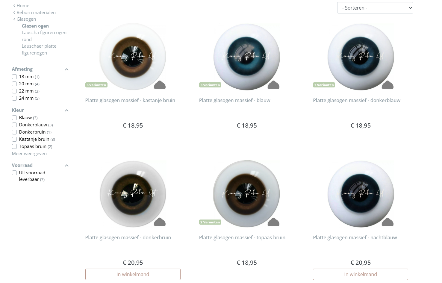Open the Sorteren dropdown
This screenshot has width=442, height=283.
[375, 8]
